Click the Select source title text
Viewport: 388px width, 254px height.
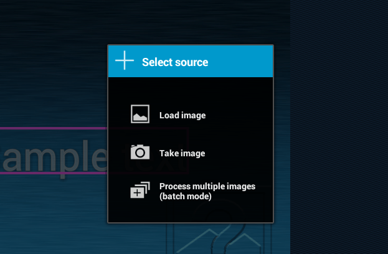point(175,62)
